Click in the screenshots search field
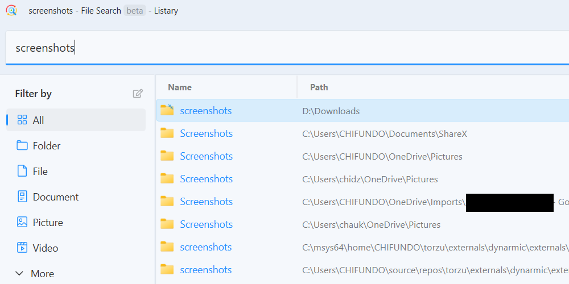The image size is (569, 284). click(x=284, y=48)
